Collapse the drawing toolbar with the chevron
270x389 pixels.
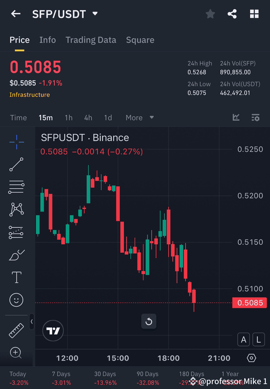[32, 322]
